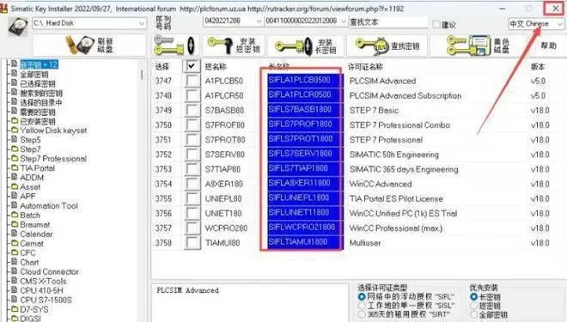Click the 查找文本 search text field
This screenshot has width=567, height=322.
pyautogui.click(x=388, y=22)
